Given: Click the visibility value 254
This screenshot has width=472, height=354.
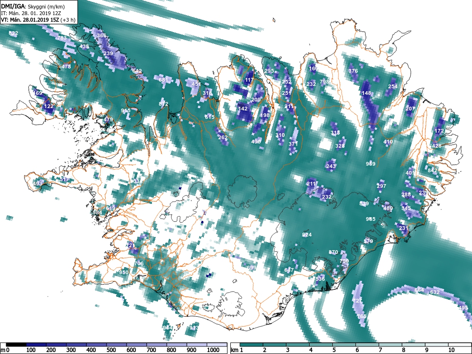Looking at the screenshot, I should click(x=393, y=86).
